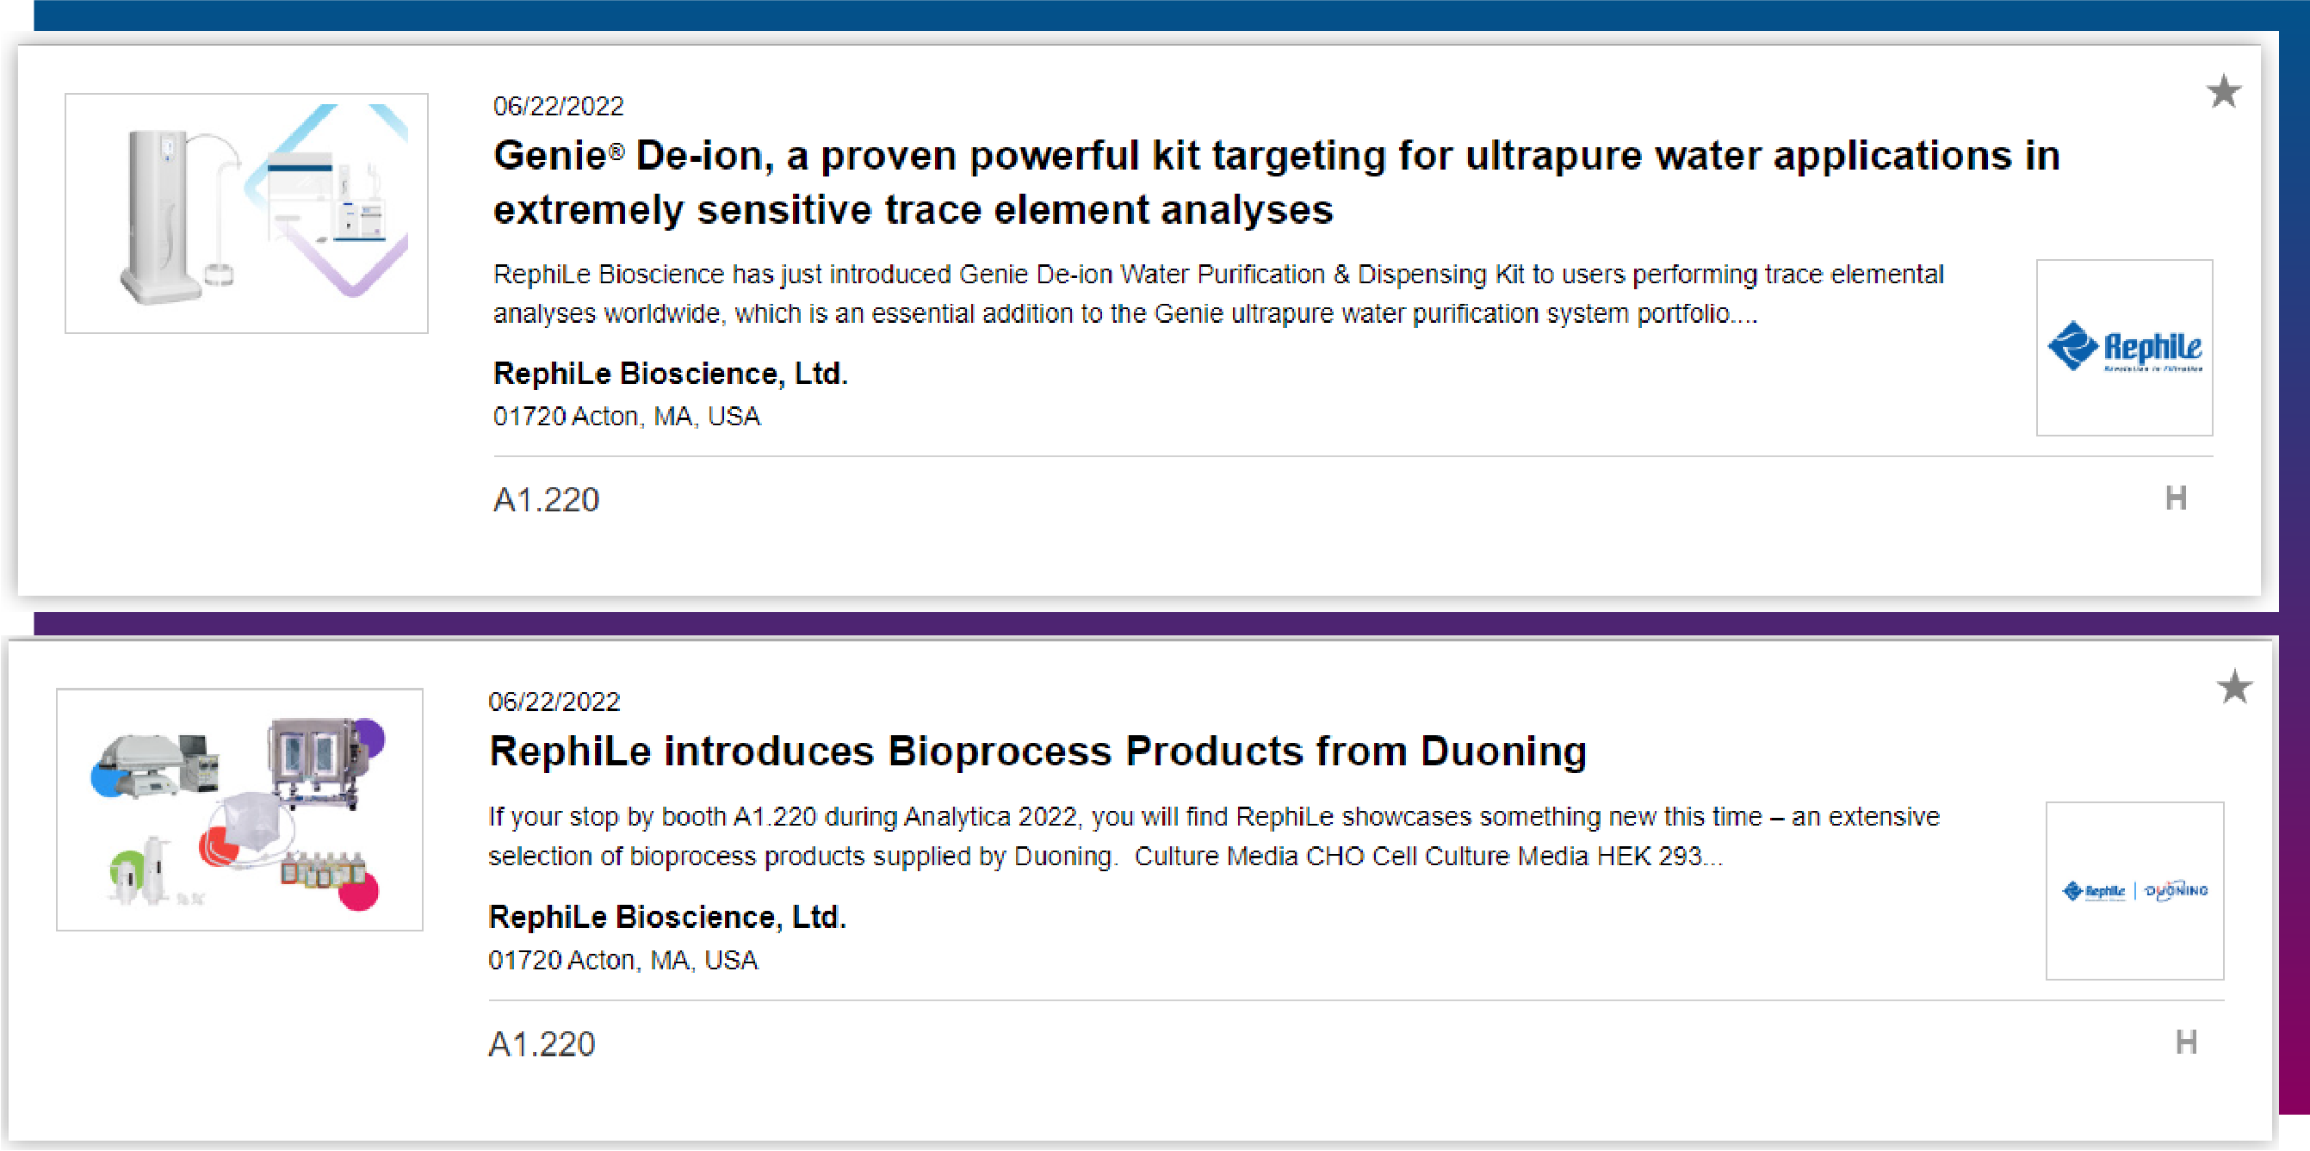2310x1151 pixels.
Task: Favorite the Genie De-ion article with star
Action: [2223, 91]
